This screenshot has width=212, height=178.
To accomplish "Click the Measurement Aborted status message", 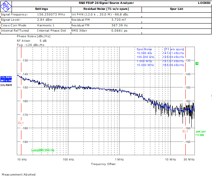I will (x=19, y=174).
